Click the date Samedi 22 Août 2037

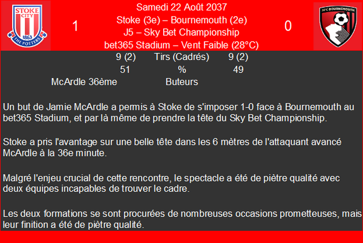[x=181, y=7]
